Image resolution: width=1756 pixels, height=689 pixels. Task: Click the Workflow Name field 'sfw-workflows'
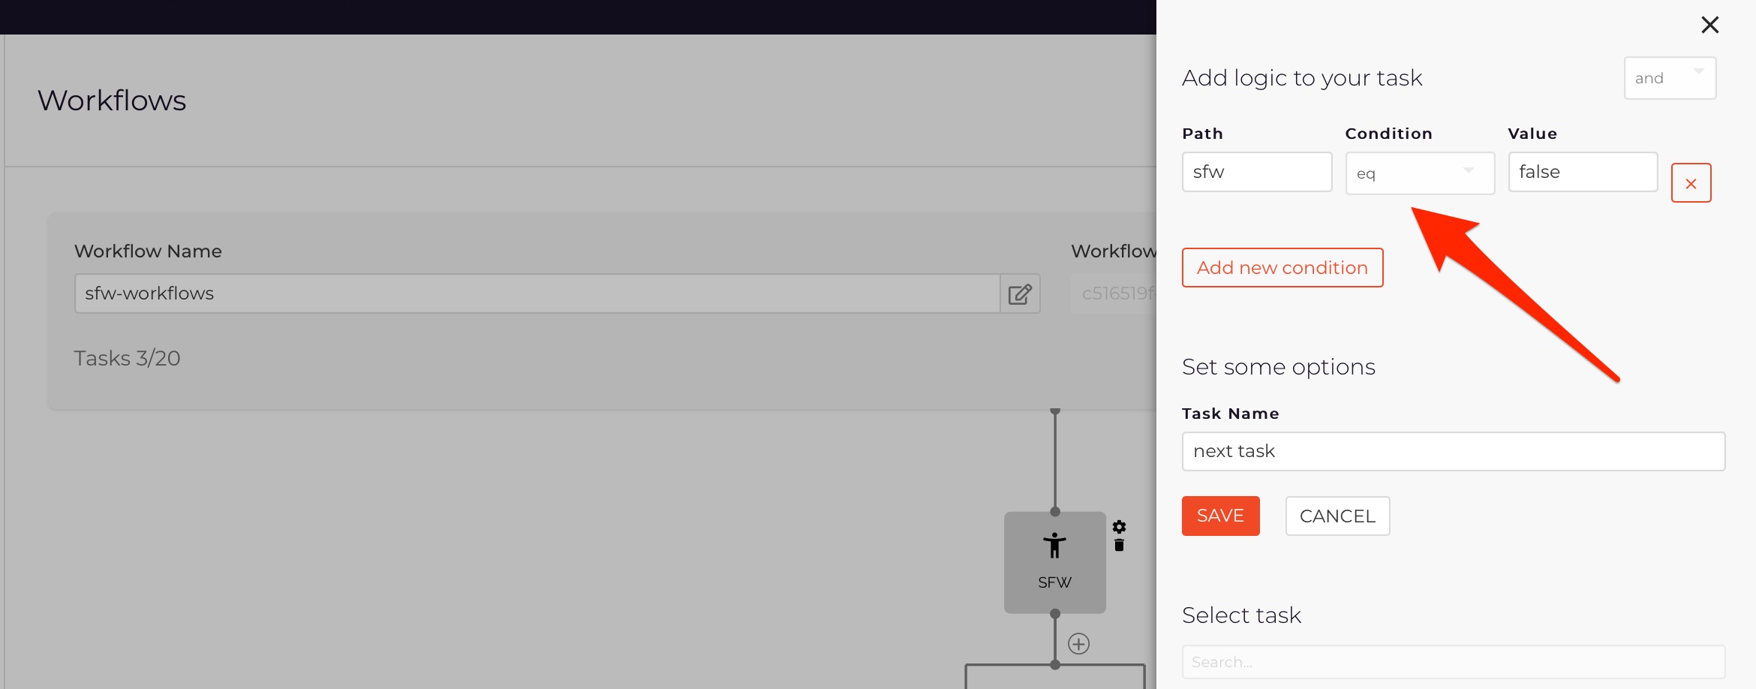(x=537, y=293)
